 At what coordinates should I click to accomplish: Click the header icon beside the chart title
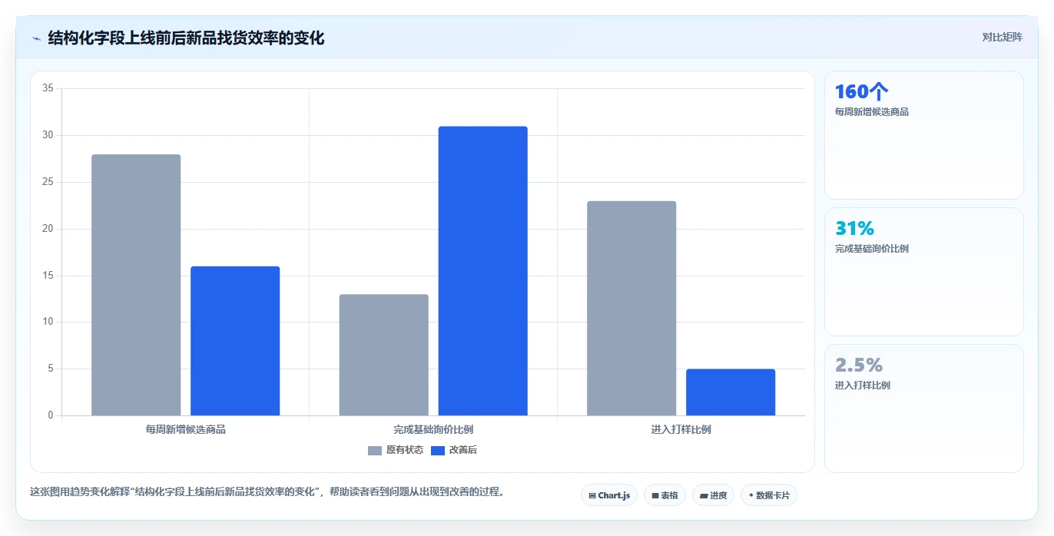tap(36, 38)
